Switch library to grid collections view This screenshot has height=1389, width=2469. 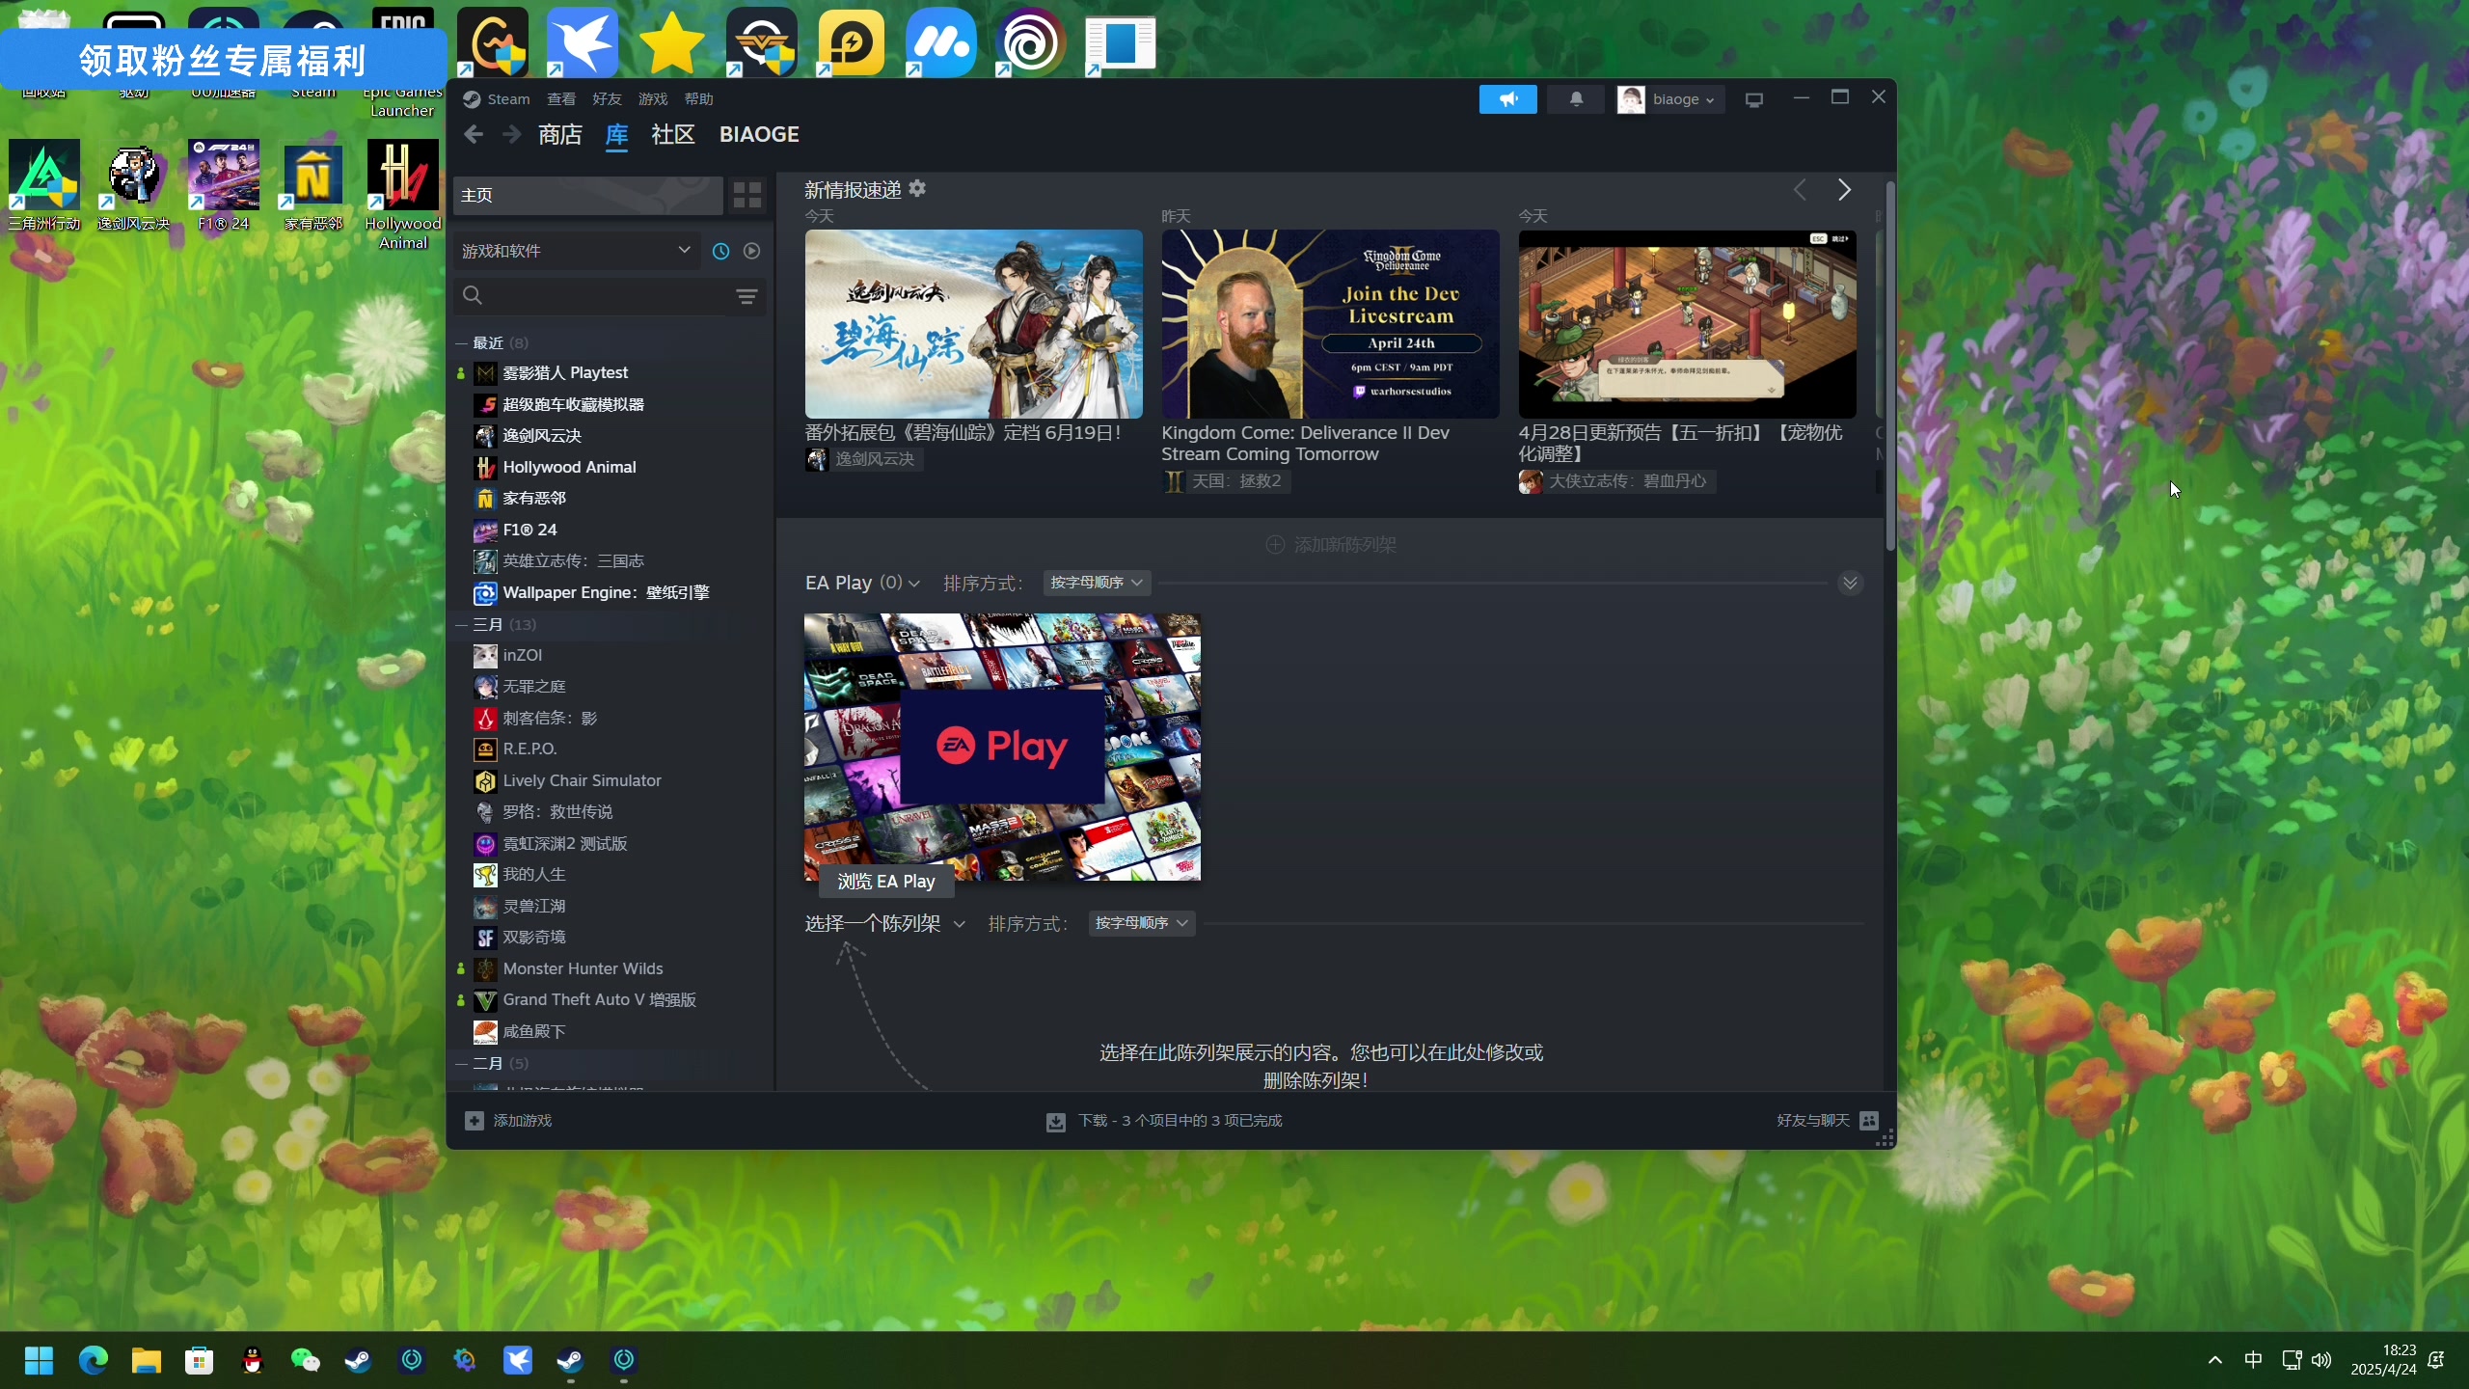(747, 196)
